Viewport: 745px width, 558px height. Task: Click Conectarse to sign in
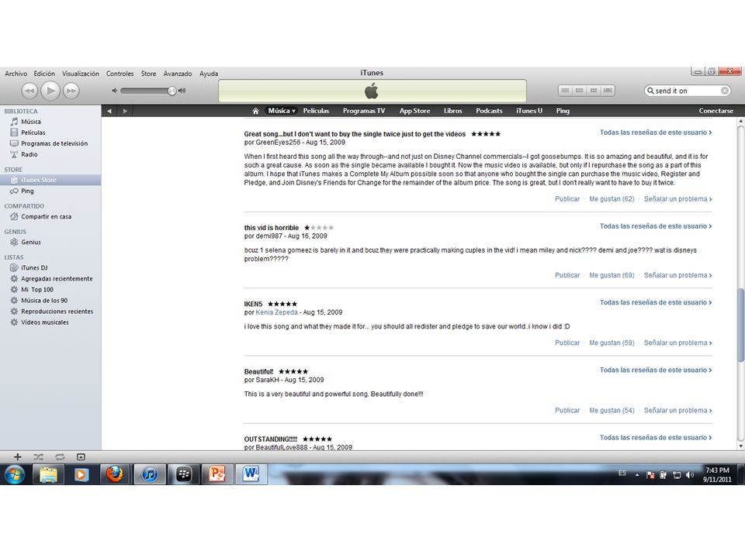(x=716, y=111)
